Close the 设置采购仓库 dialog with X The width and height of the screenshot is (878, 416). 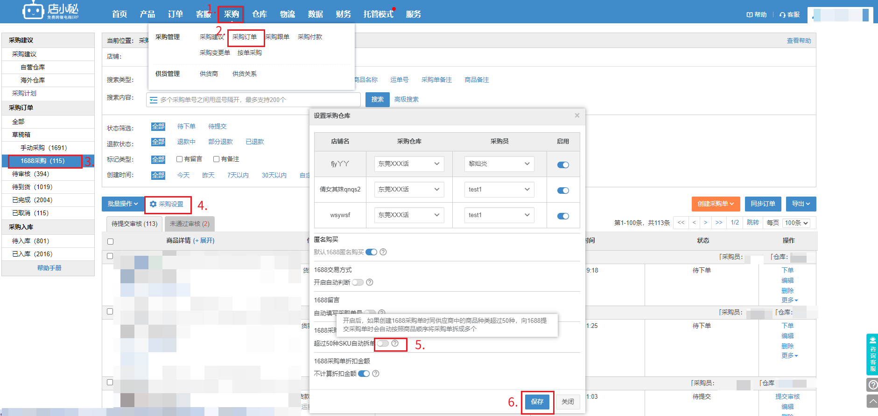pyautogui.click(x=577, y=116)
